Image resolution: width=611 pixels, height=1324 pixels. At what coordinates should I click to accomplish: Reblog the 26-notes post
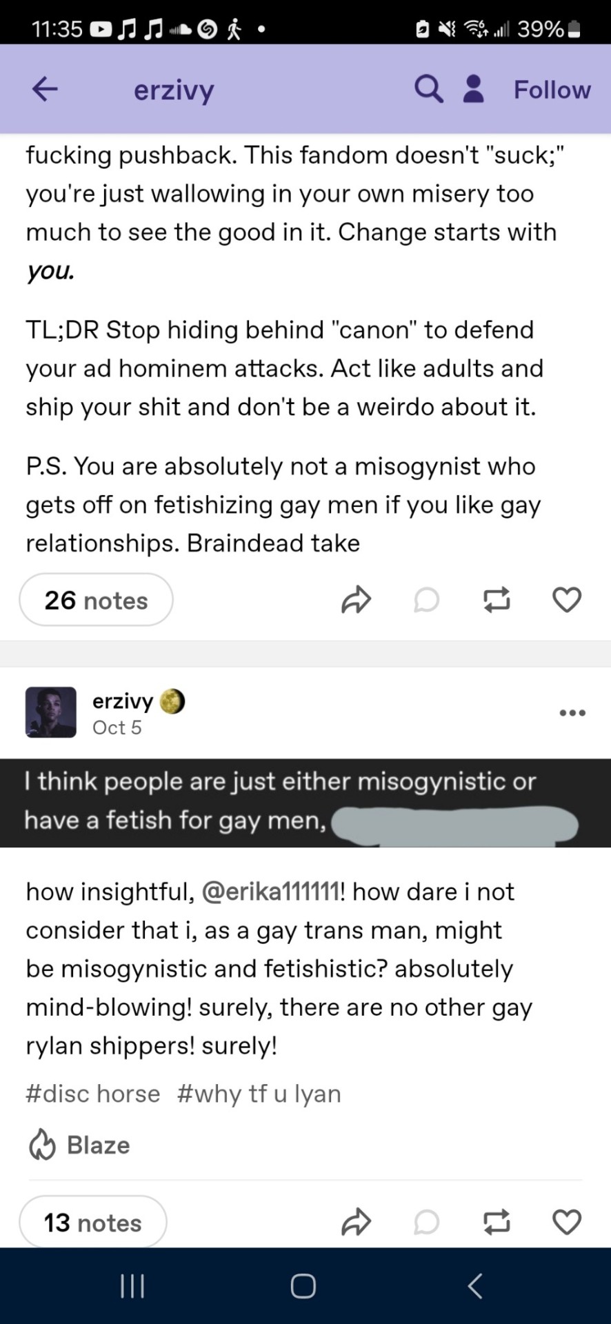[x=497, y=600]
